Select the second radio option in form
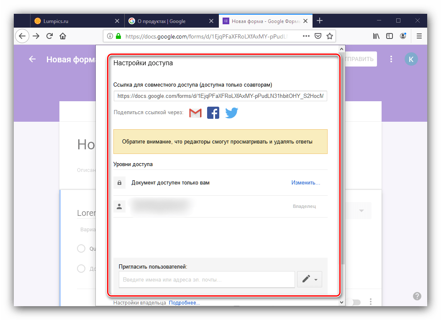The width and height of the screenshot is (441, 320). [81, 269]
